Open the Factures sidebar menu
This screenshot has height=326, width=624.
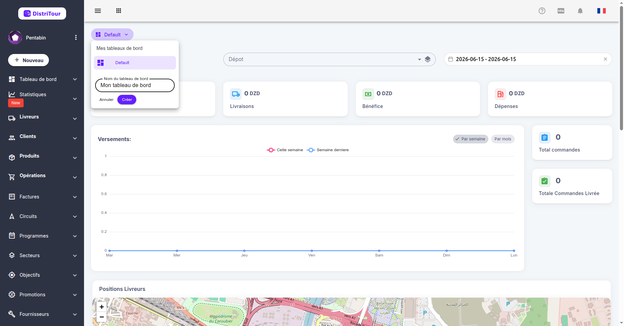[42, 197]
